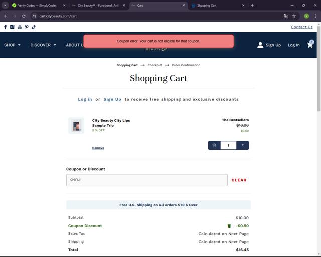Click The Bestsellers label
The image size is (321, 257).
click(235, 120)
